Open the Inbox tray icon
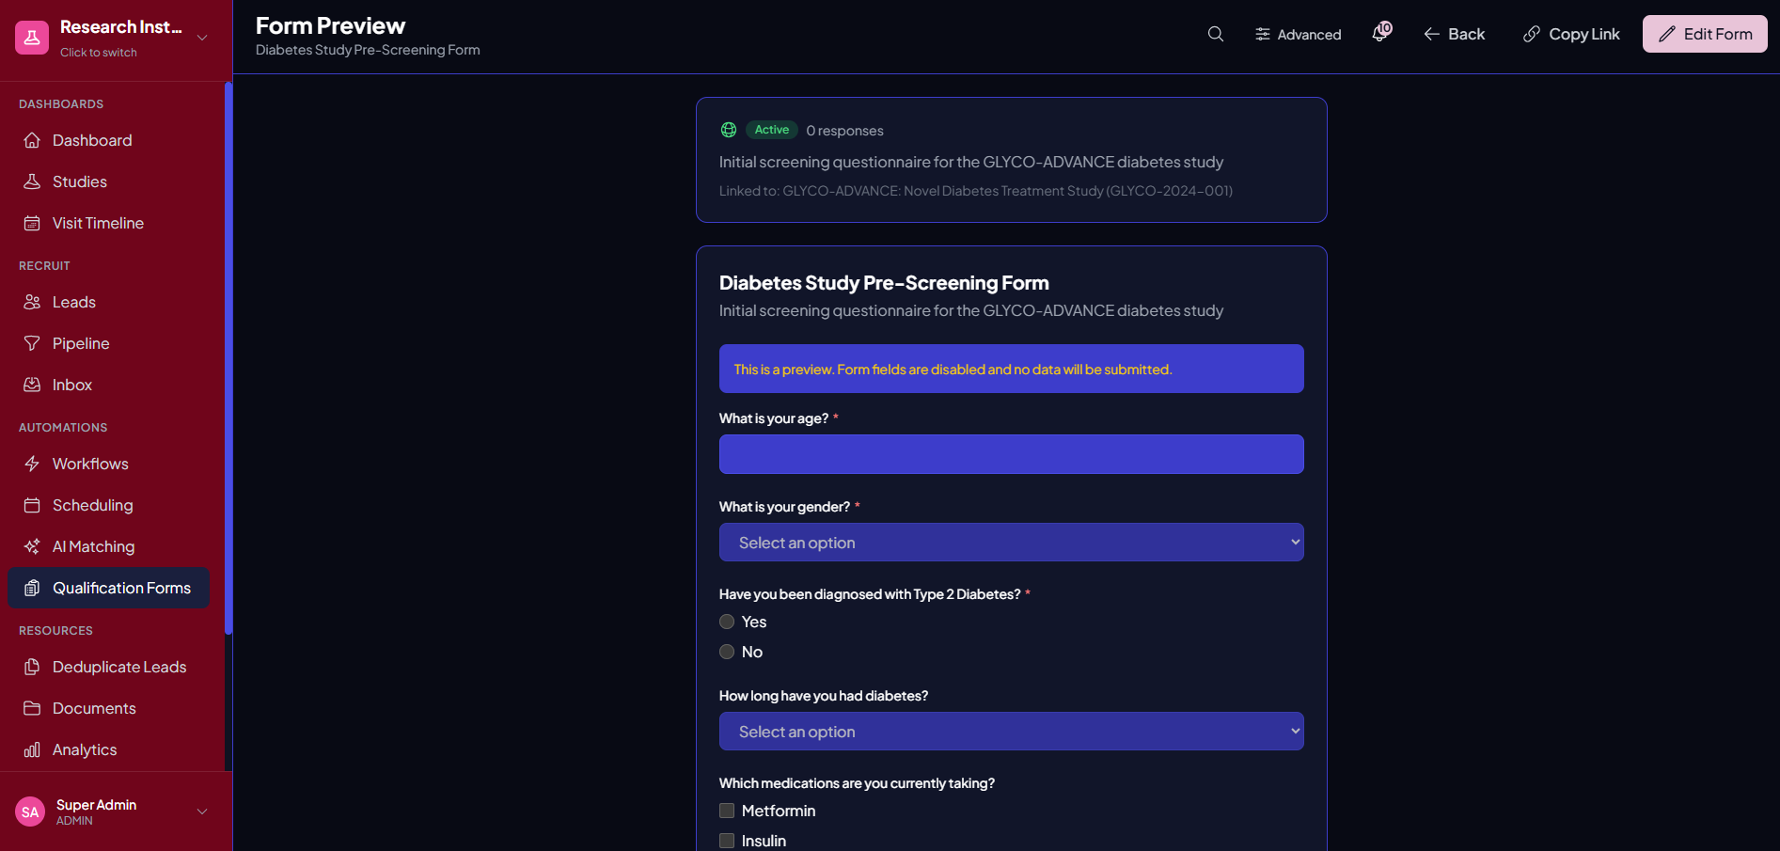 (x=32, y=385)
